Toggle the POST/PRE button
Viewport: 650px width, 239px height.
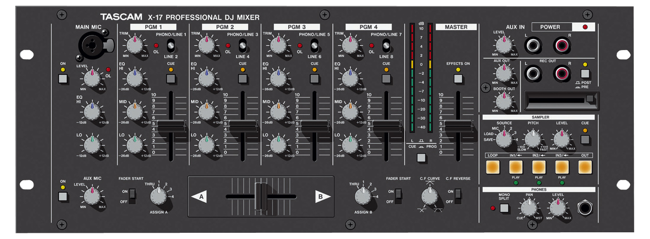pyautogui.click(x=586, y=73)
